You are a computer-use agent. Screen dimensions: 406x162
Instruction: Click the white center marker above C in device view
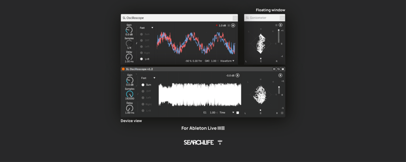coord(261,110)
